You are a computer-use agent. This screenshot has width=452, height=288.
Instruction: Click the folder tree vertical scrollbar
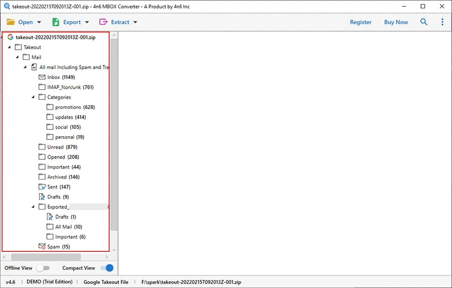114,136
